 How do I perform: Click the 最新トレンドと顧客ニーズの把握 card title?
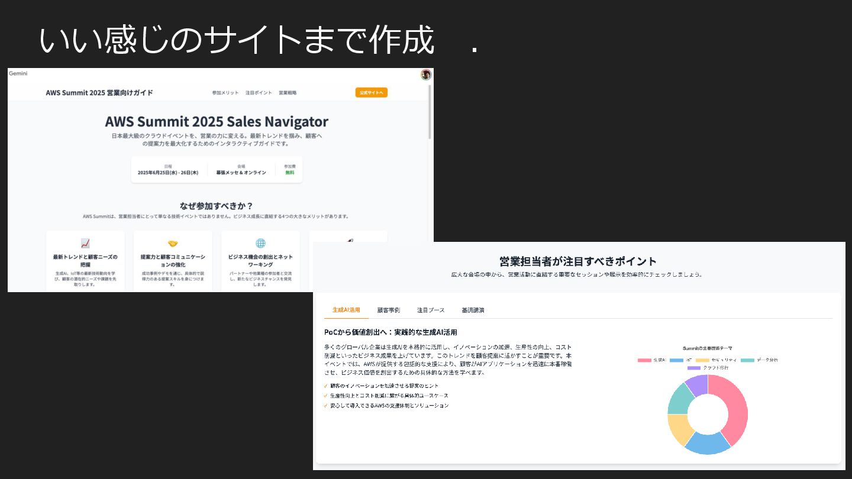click(85, 261)
